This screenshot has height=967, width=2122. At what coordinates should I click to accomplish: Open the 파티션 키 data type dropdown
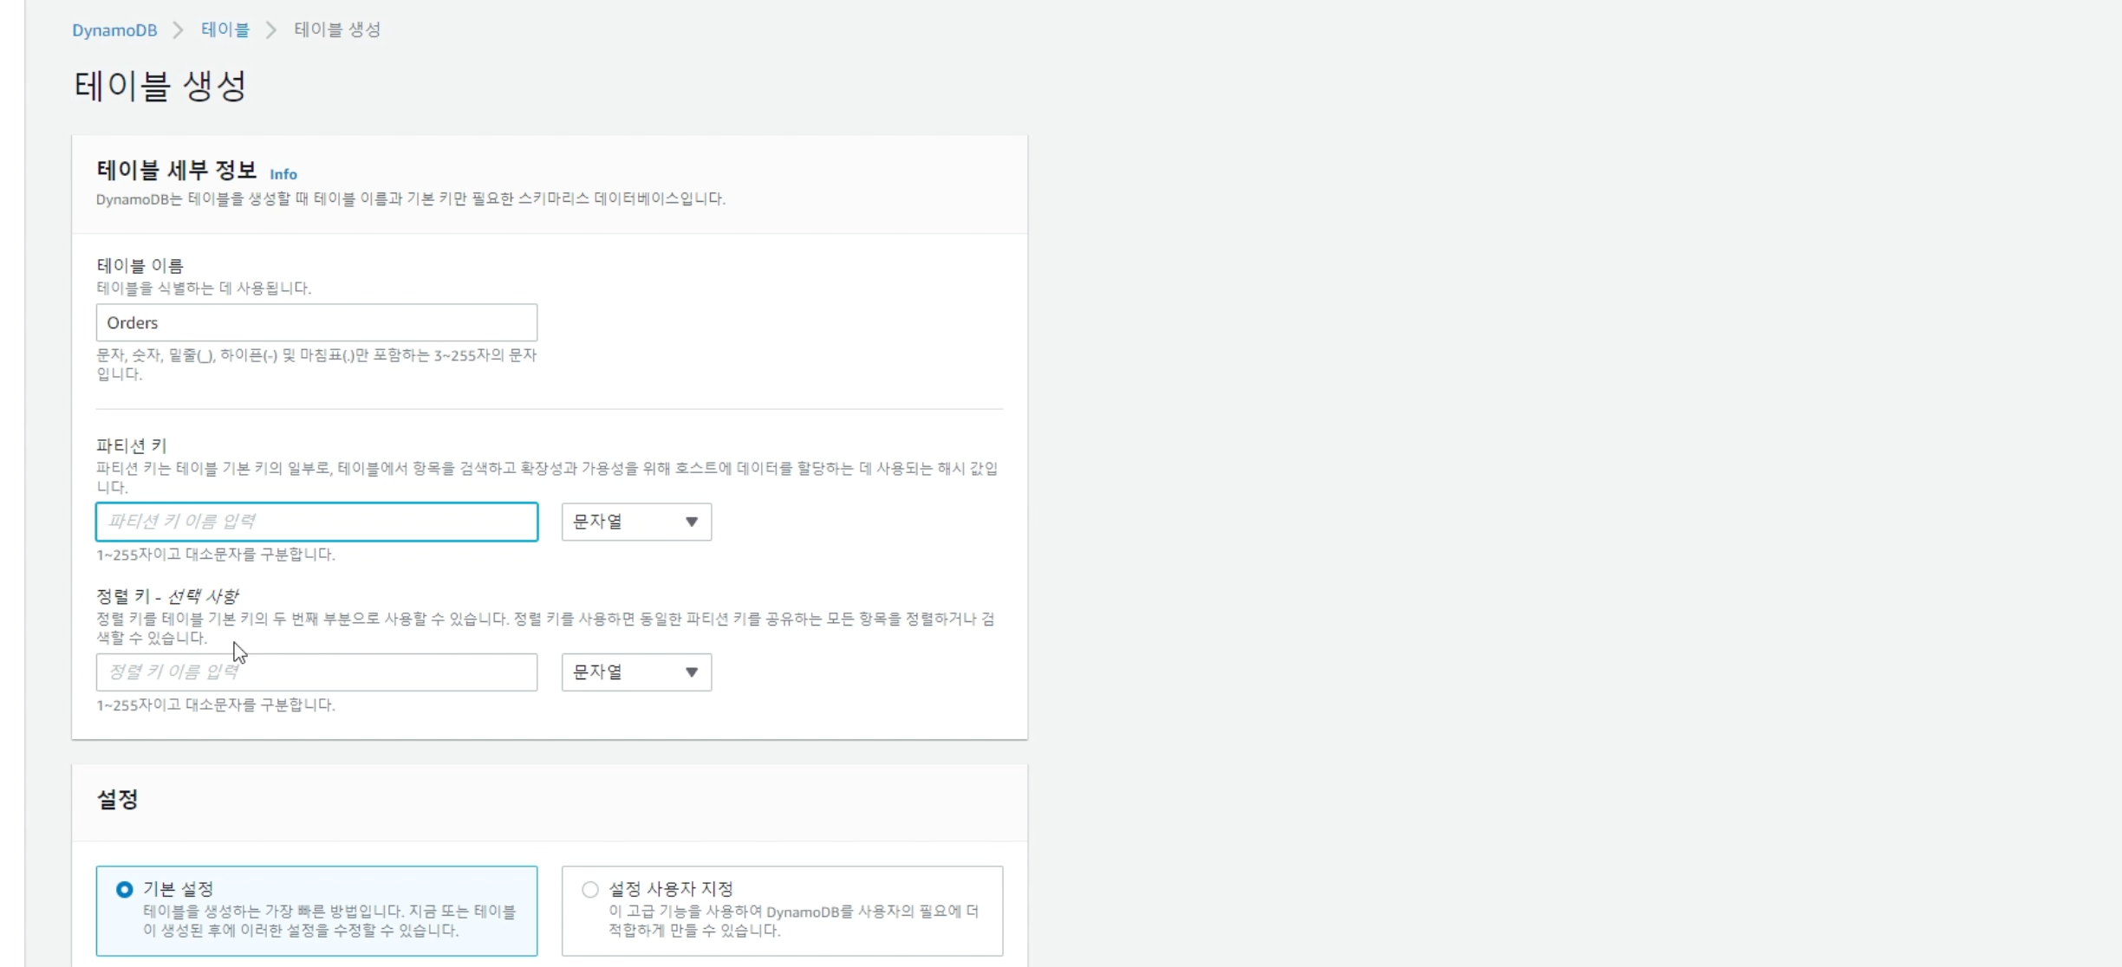[624, 522]
